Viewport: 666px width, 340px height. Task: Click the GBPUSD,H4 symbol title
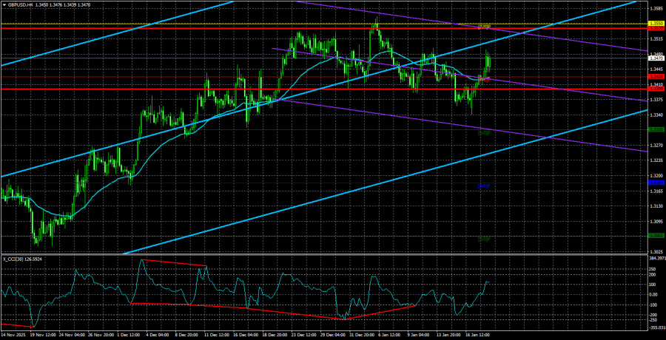(x=21, y=5)
